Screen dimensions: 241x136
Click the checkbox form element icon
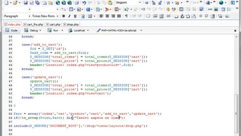pyautogui.click(x=207, y=16)
